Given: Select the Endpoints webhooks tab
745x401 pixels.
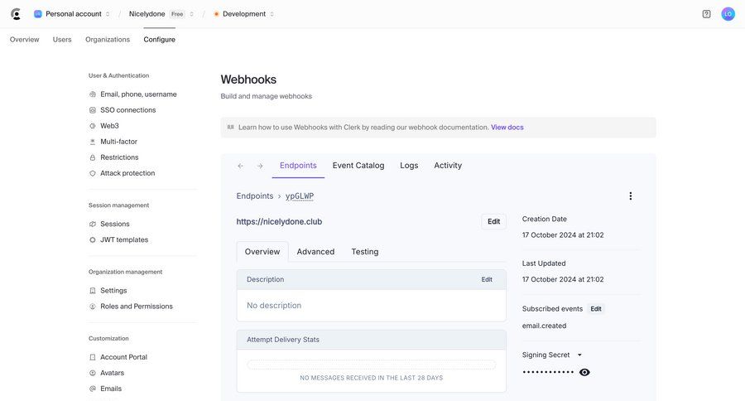Looking at the screenshot, I should point(298,166).
